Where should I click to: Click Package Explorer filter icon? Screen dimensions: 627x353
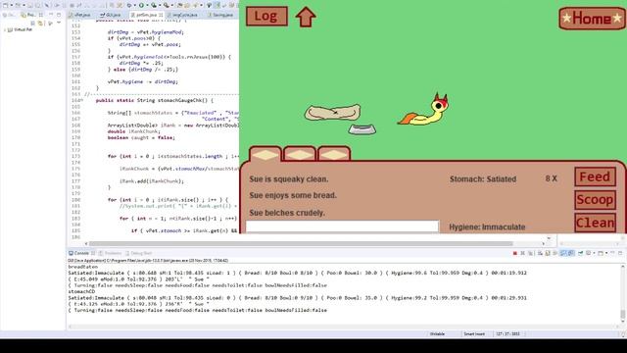[50, 24]
